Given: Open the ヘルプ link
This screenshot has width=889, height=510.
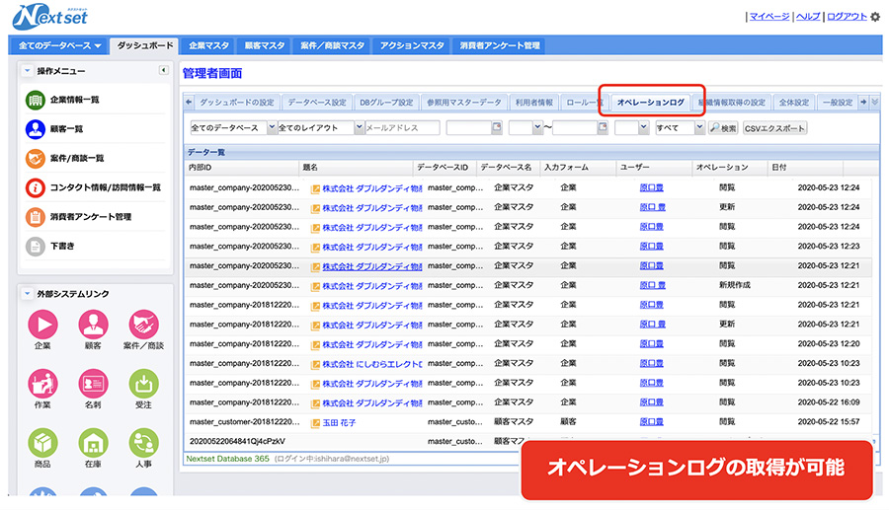Looking at the screenshot, I should point(808,17).
